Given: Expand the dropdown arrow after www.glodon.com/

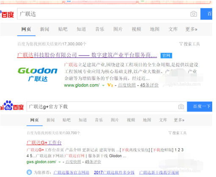Looking at the screenshot, I should tap(103, 85).
